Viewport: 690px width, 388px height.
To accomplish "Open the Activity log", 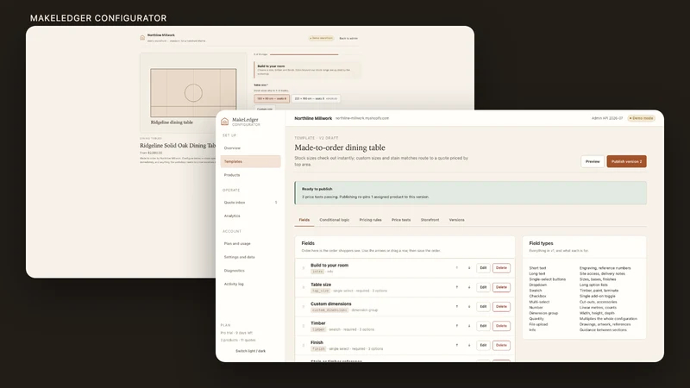I will (250, 285).
